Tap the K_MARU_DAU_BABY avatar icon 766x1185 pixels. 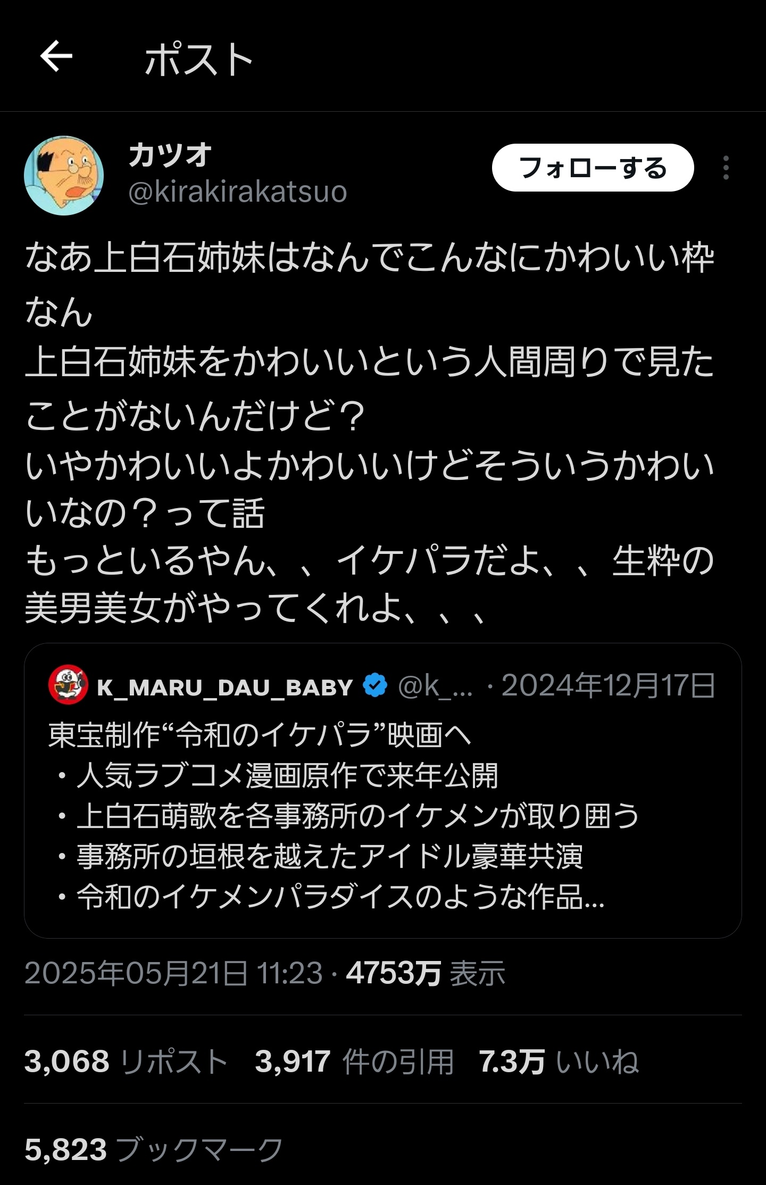tap(68, 685)
